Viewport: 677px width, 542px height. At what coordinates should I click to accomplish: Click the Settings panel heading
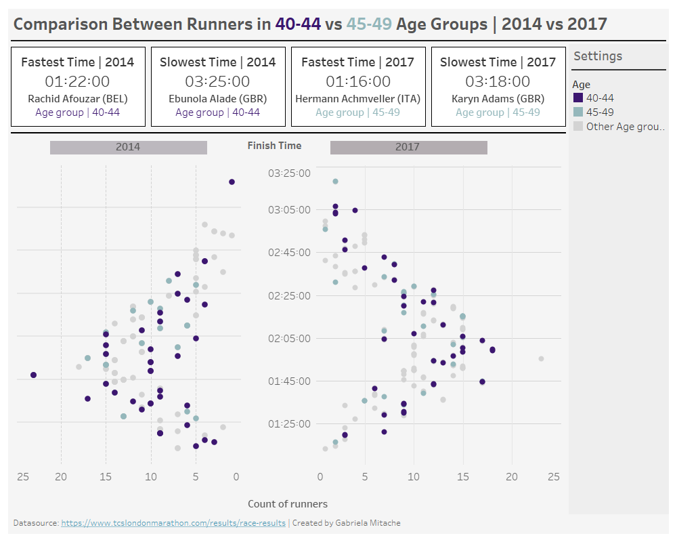pos(598,56)
